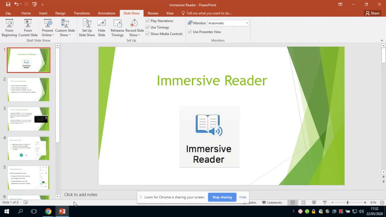Click the zoom slider handle
This screenshot has height=217, width=386.
(x=347, y=203)
